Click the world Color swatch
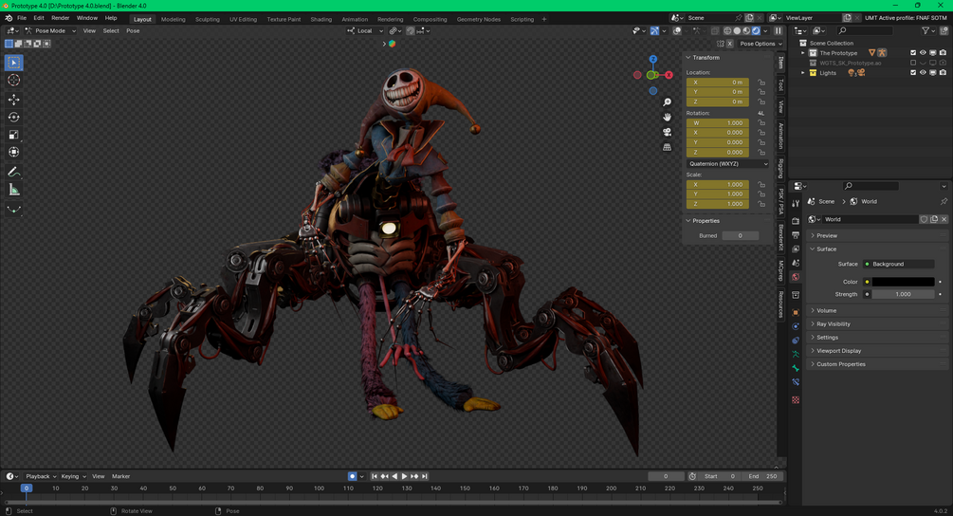Screen dimensions: 953x516 903,282
